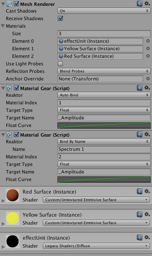Open Reaktor dropdown set to Bind By Name
This screenshot has width=152, height=256.
(104, 142)
